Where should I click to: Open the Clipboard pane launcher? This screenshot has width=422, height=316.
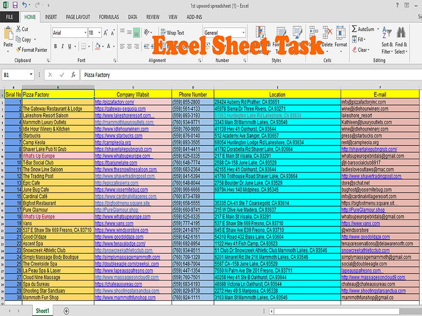[48, 61]
